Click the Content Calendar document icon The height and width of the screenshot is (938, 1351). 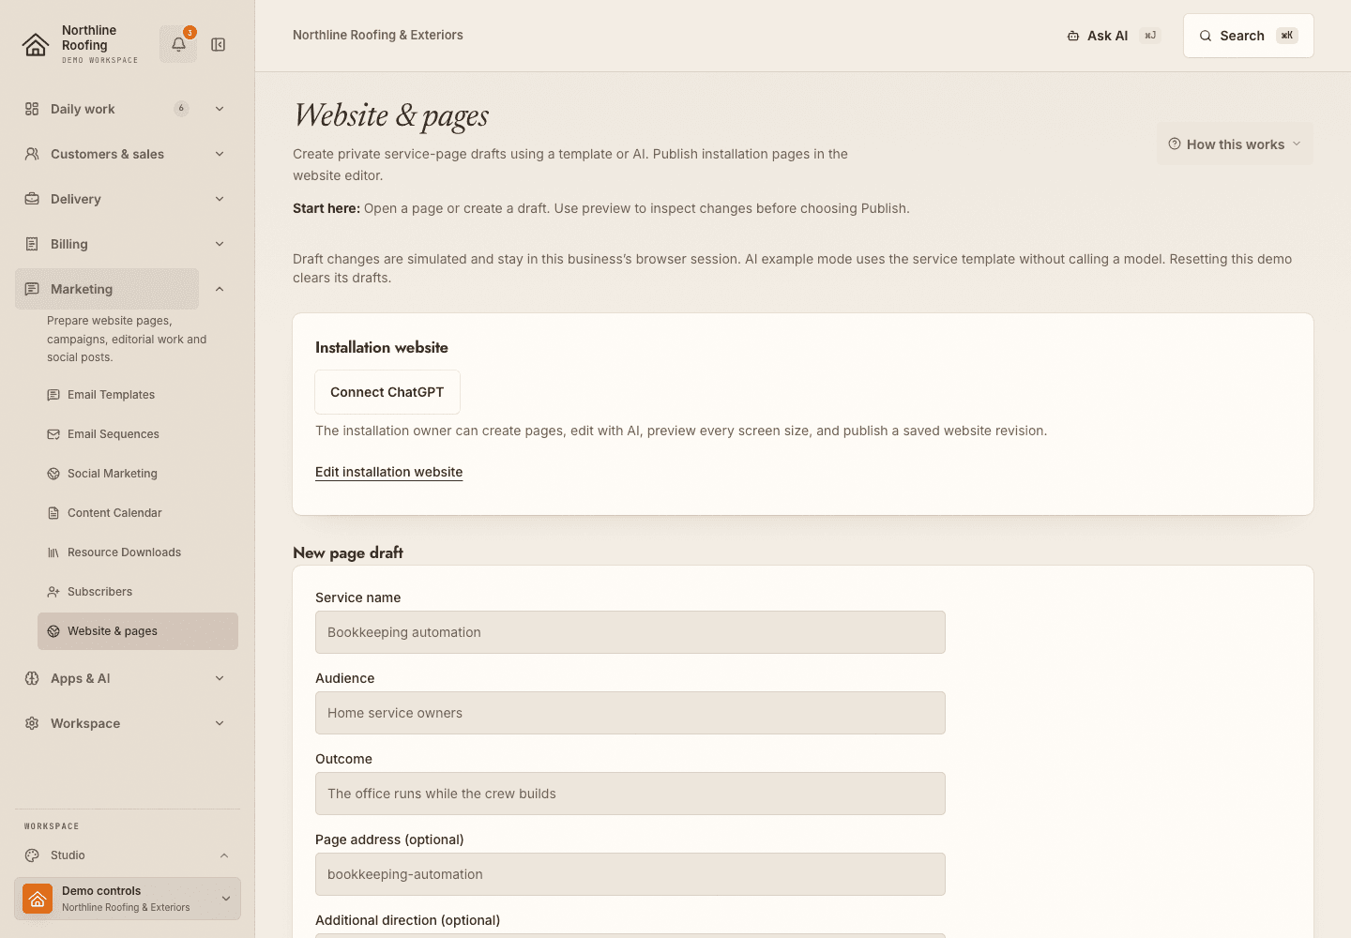53,513
